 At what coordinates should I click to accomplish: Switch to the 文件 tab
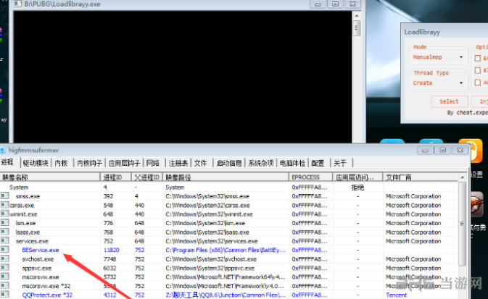201,163
